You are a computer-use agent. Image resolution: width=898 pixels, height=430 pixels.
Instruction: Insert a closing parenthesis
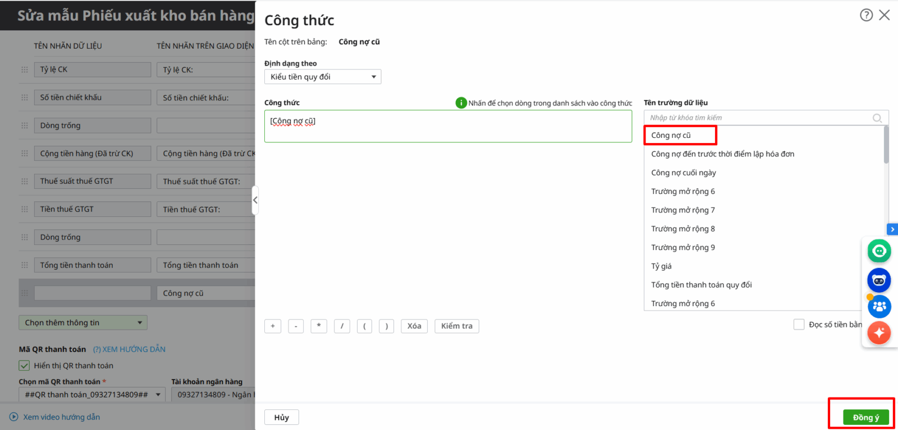tap(386, 326)
